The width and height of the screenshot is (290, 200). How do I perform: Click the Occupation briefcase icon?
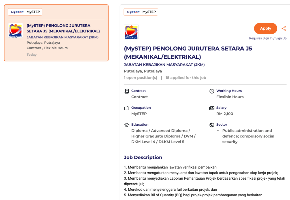coord(127,108)
